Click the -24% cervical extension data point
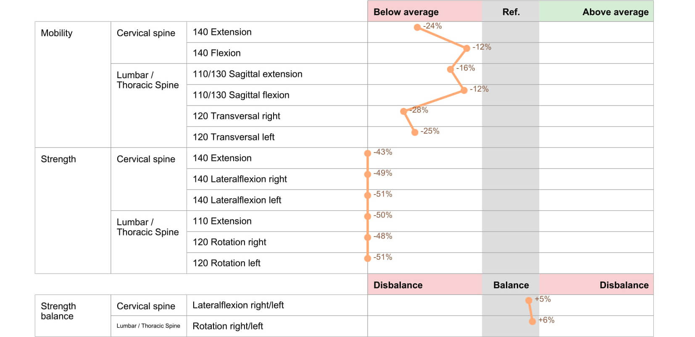Image resolution: width=695 pixels, height=337 pixels. pyautogui.click(x=417, y=27)
